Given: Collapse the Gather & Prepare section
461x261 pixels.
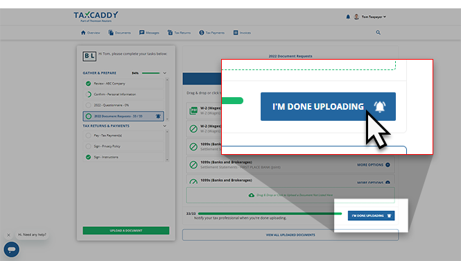Looking at the screenshot, I should coord(165,73).
